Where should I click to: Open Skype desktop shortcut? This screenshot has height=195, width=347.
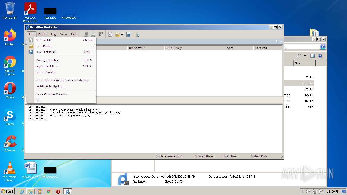tap(10, 117)
